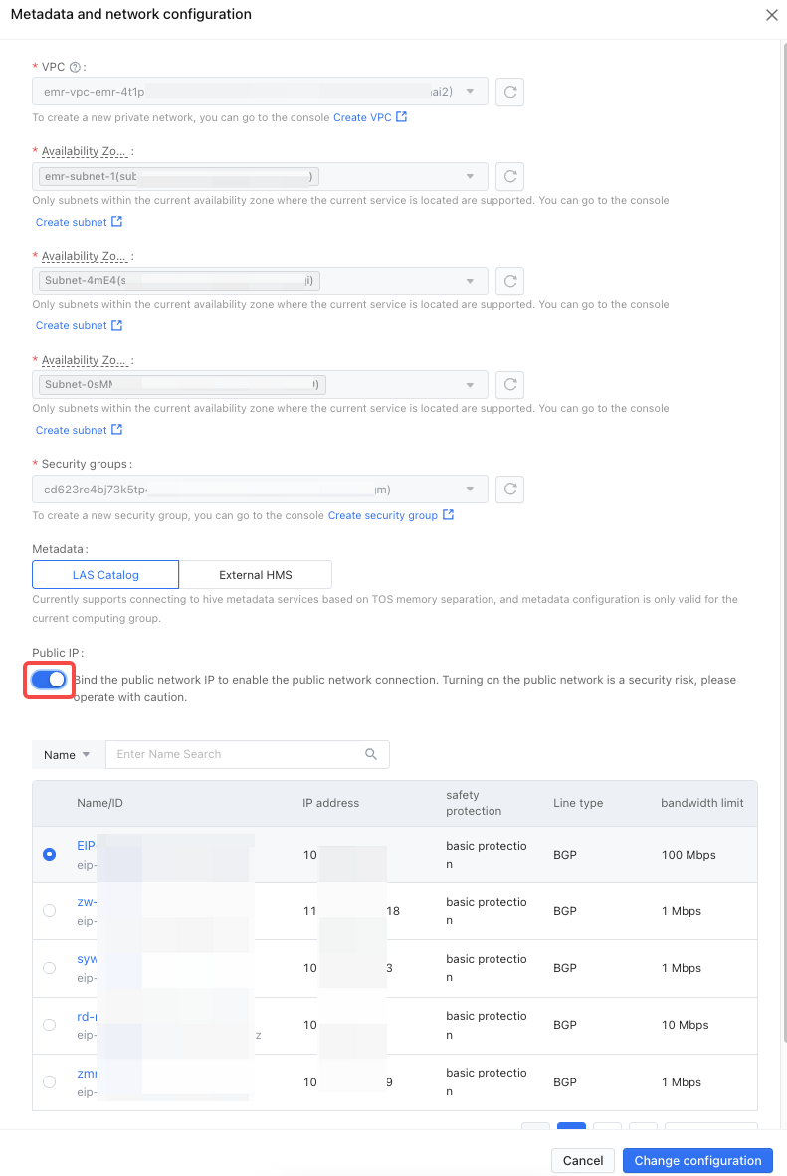Refresh the Subnet-0sM subnet list
The height and width of the screenshot is (1176, 787).
coord(510,384)
